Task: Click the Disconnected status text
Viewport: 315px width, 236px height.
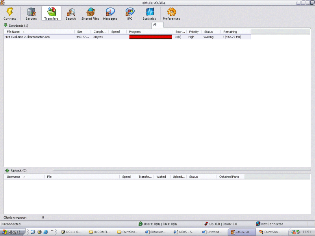Action: coord(11,224)
